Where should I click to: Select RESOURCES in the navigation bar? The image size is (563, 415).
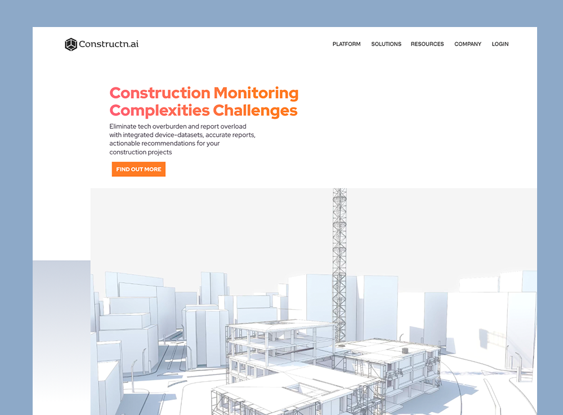(427, 44)
